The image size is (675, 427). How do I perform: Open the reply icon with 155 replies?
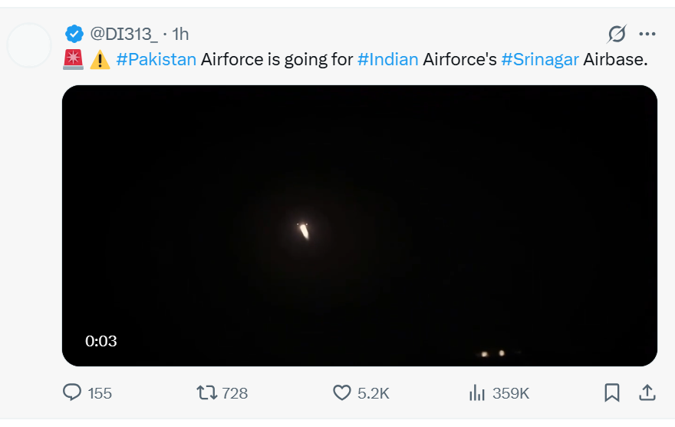(x=72, y=392)
